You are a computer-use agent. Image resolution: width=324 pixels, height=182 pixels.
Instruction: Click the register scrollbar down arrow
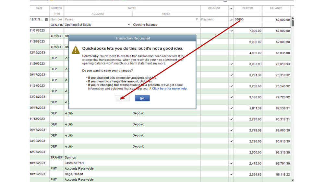[293, 180]
